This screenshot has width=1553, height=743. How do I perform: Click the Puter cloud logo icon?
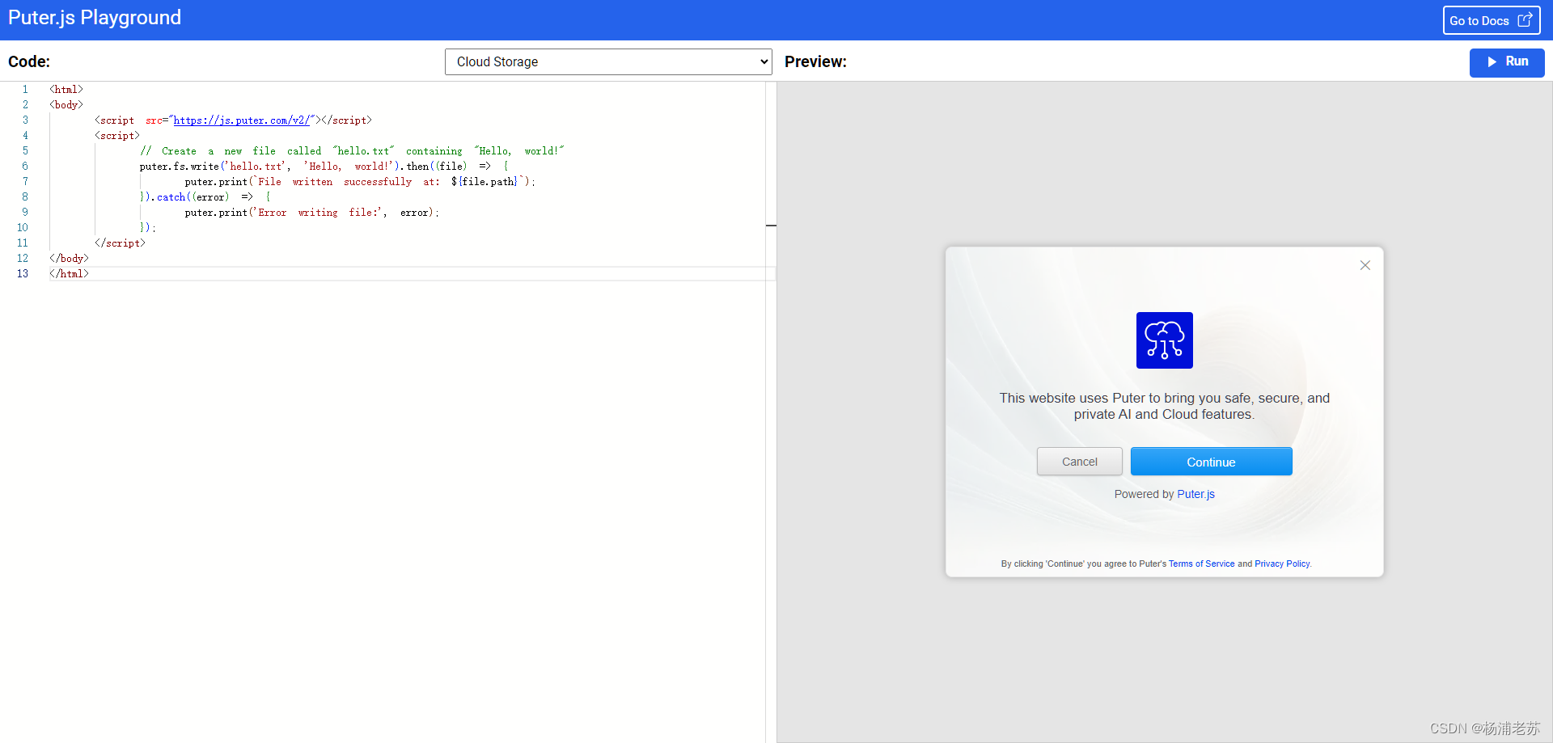coord(1164,340)
